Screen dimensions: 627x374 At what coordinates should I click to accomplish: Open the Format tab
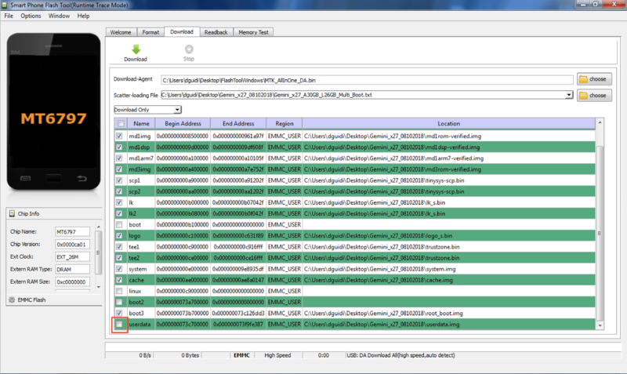pyautogui.click(x=150, y=32)
